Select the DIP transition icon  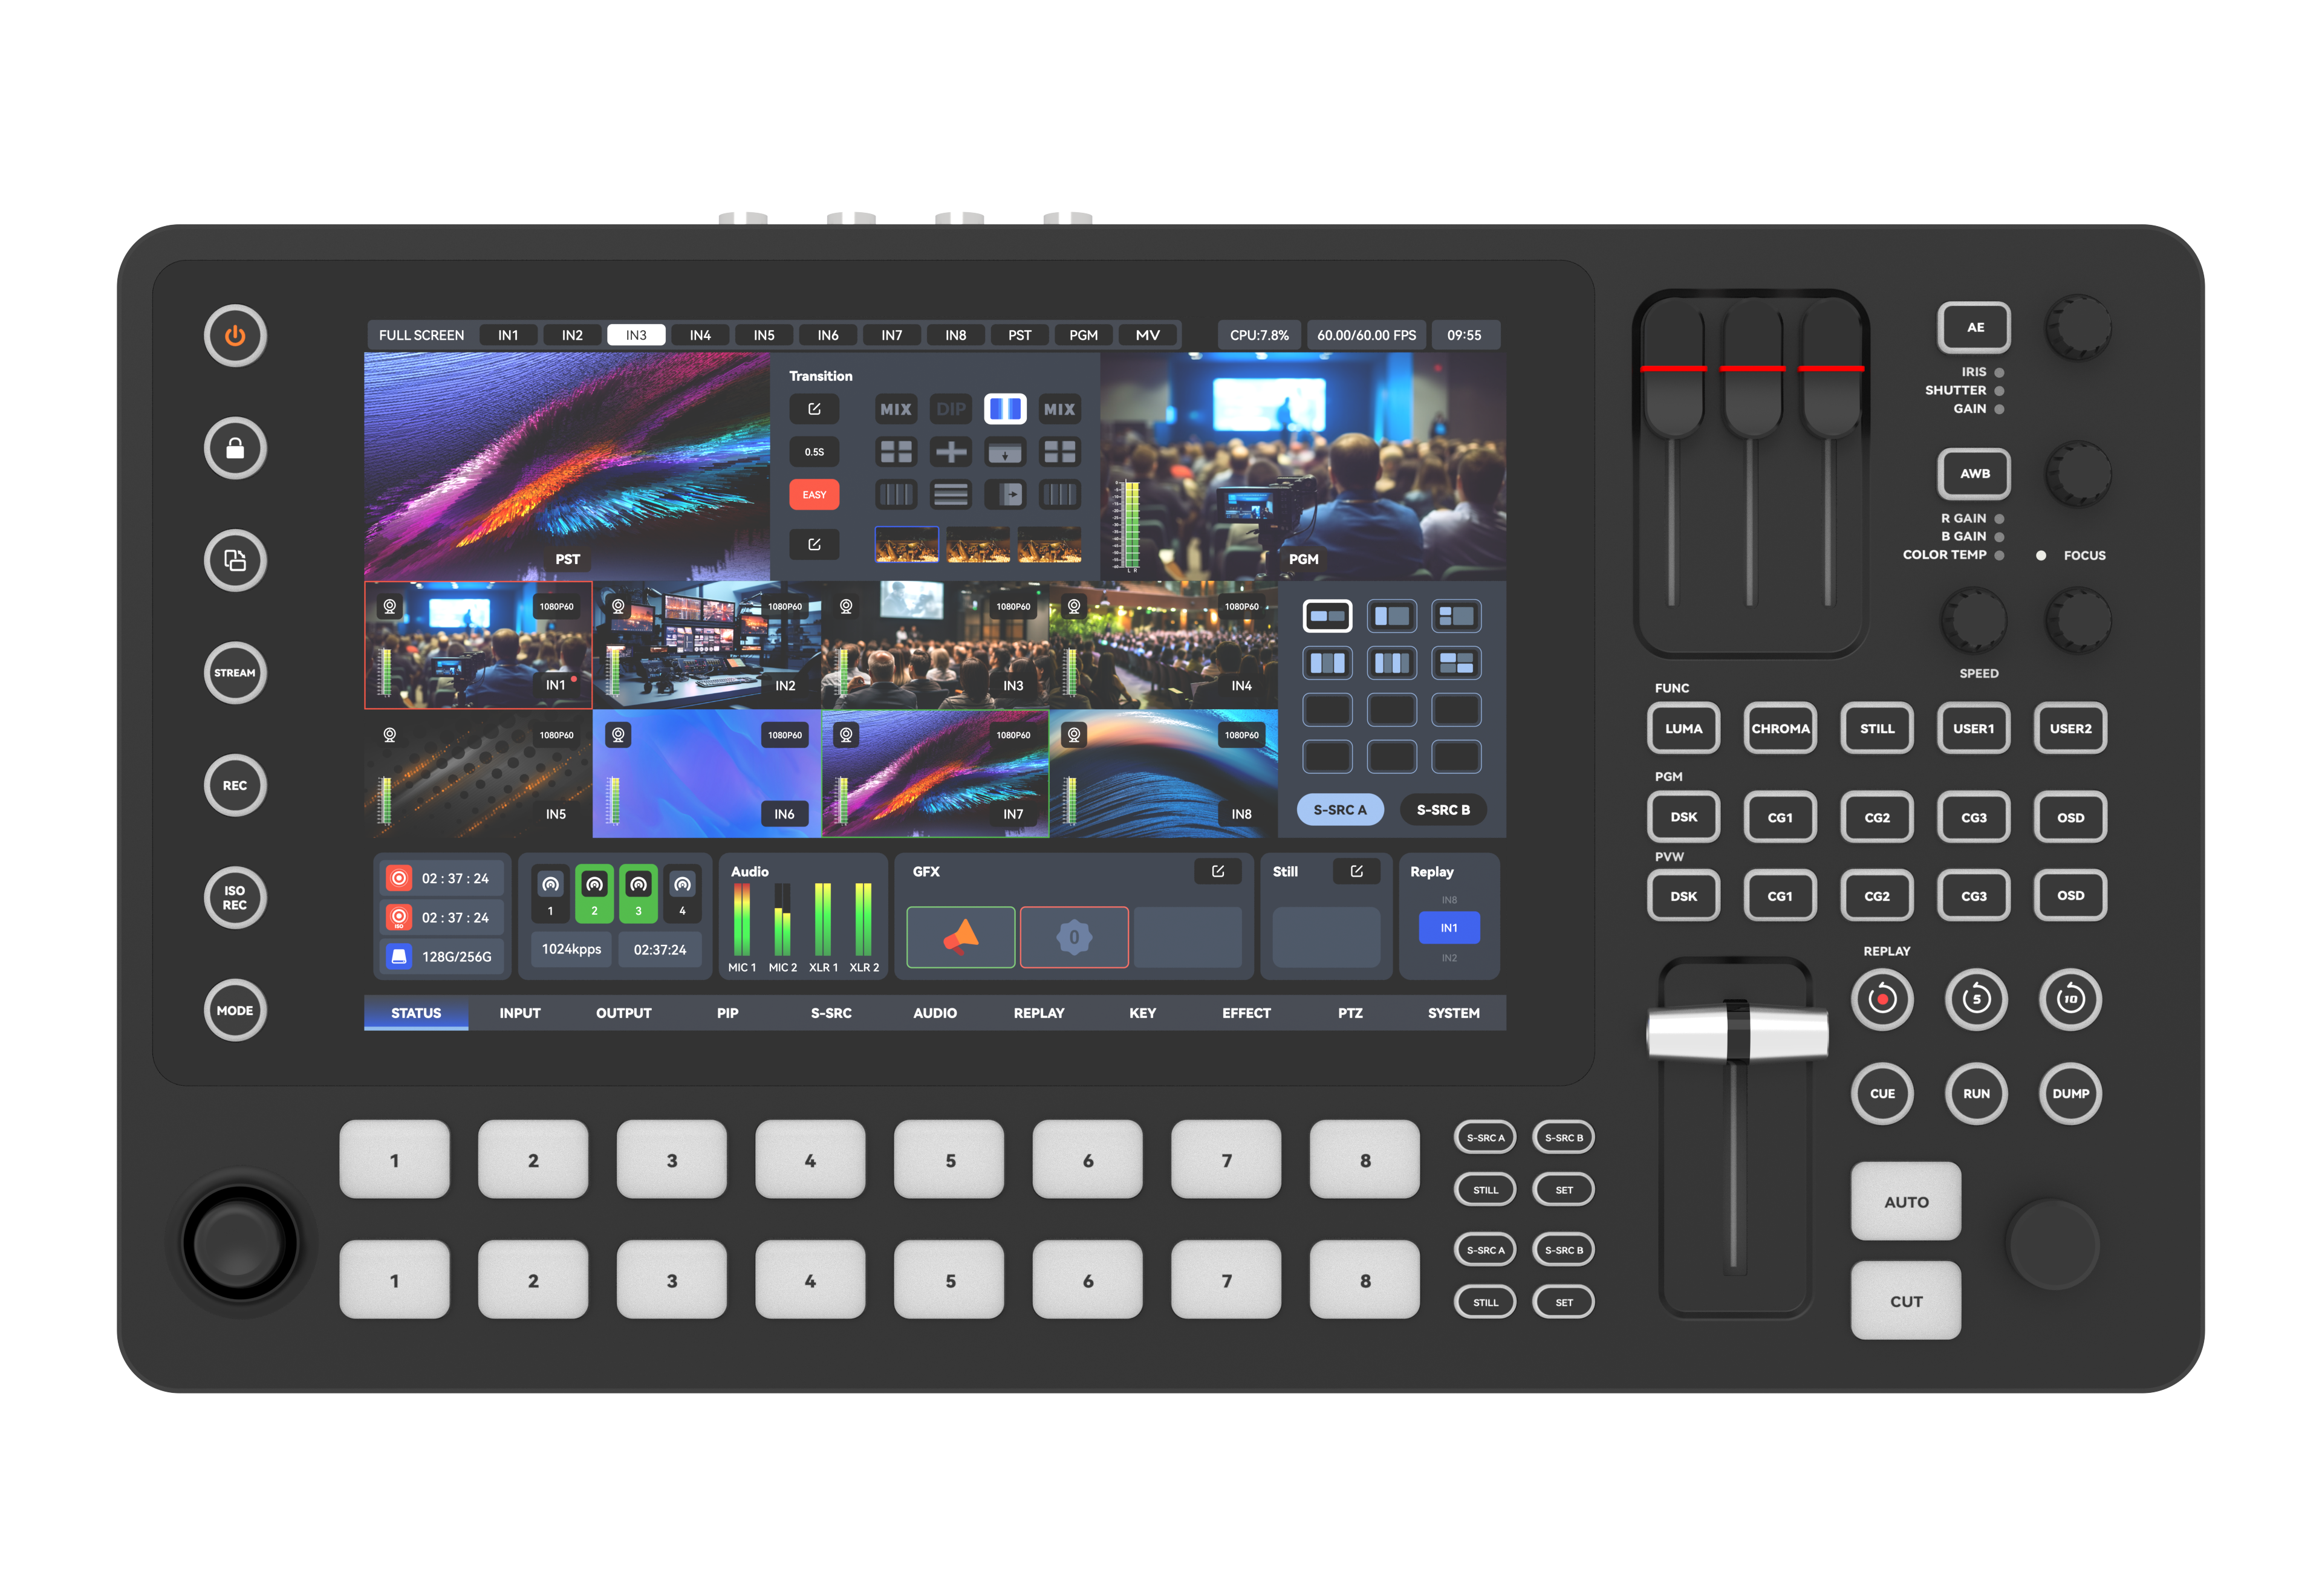[951, 409]
